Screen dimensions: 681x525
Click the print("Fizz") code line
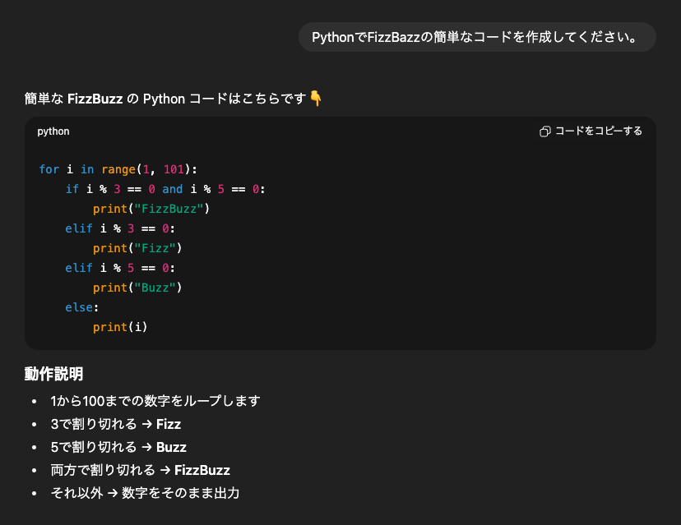[x=137, y=248]
